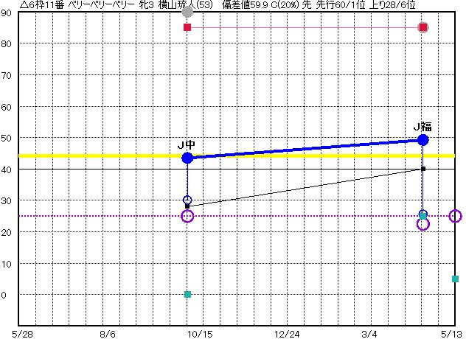
Task: Select the teal square marker at value 0
Action: [x=187, y=294]
